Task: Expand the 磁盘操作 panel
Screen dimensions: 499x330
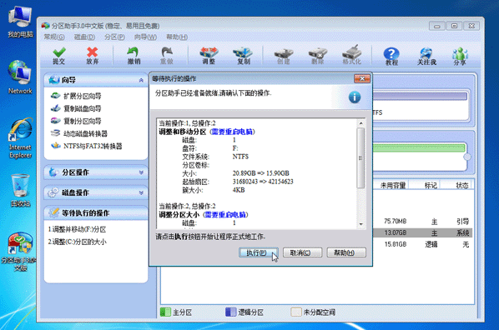Action: pyautogui.click(x=141, y=192)
